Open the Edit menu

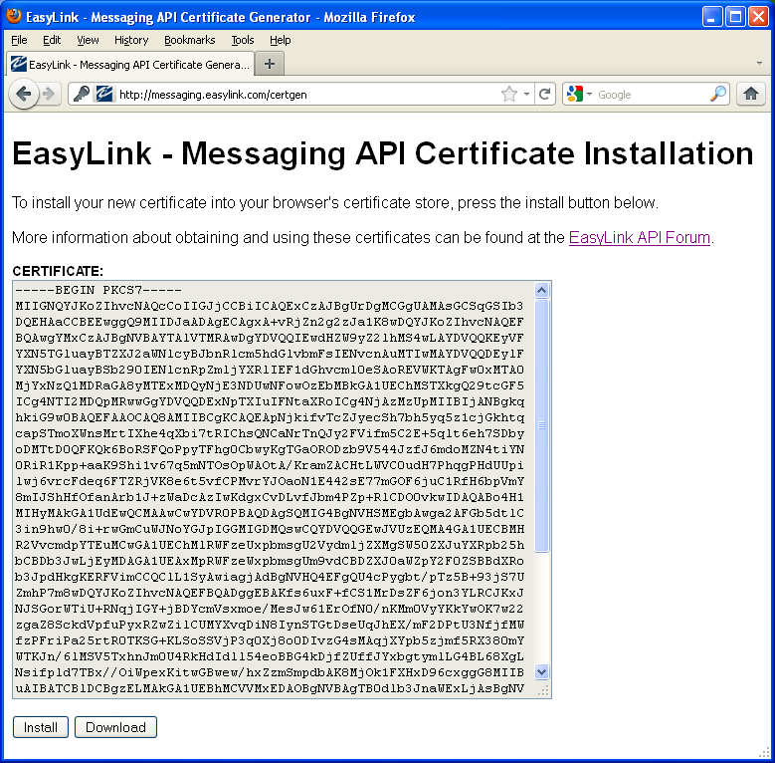pyautogui.click(x=52, y=40)
